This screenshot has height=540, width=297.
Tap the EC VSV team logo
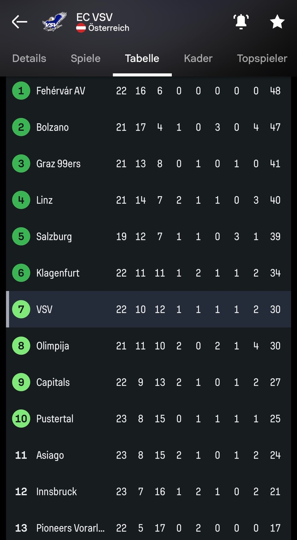[54, 22]
